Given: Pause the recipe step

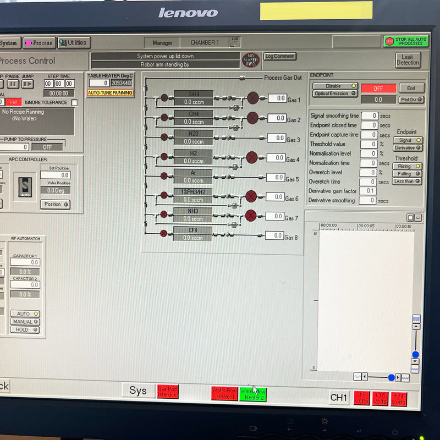Looking at the screenshot, I should (13, 84).
